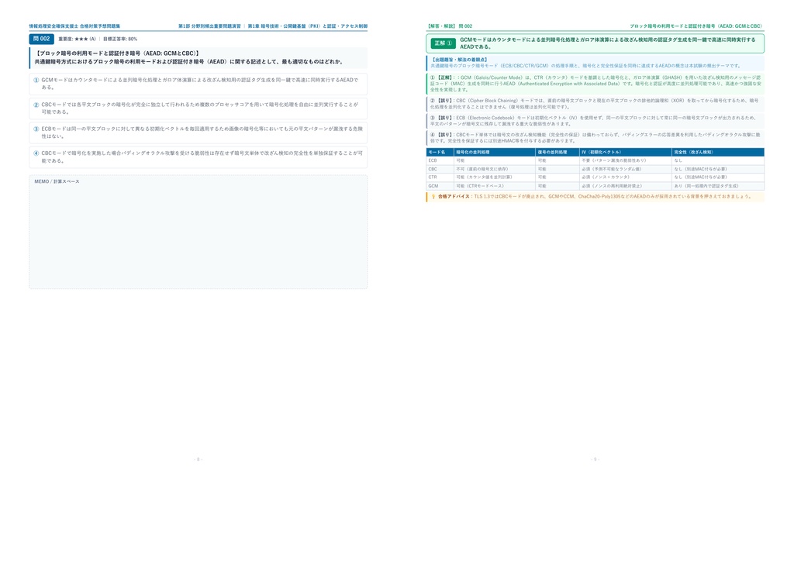Click the explanation '②【誤り】' about CBC (Cipher Block Chaining)

pyautogui.click(x=595, y=104)
